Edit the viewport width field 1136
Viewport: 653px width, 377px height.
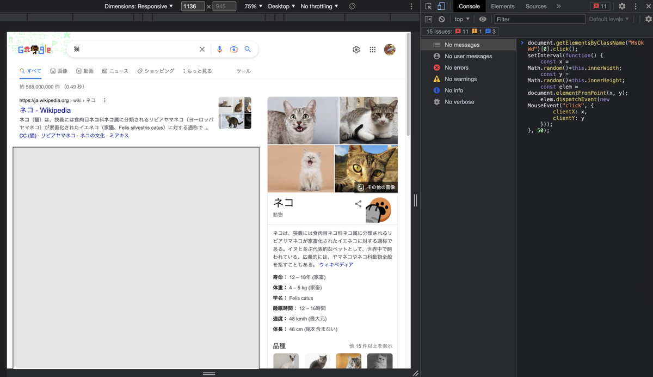click(x=193, y=7)
